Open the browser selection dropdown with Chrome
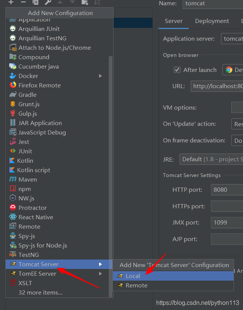The image size is (243, 310). (x=233, y=70)
